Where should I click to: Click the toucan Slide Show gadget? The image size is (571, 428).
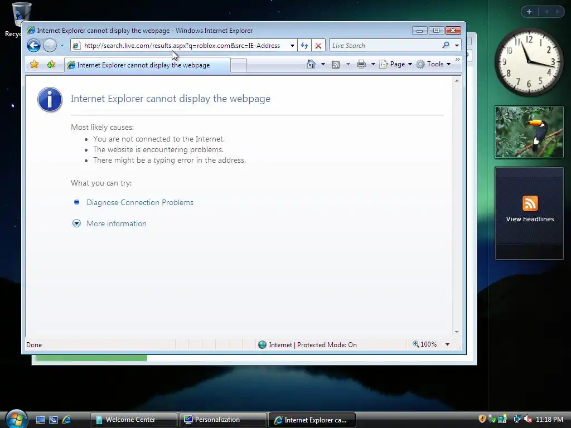[x=529, y=132]
